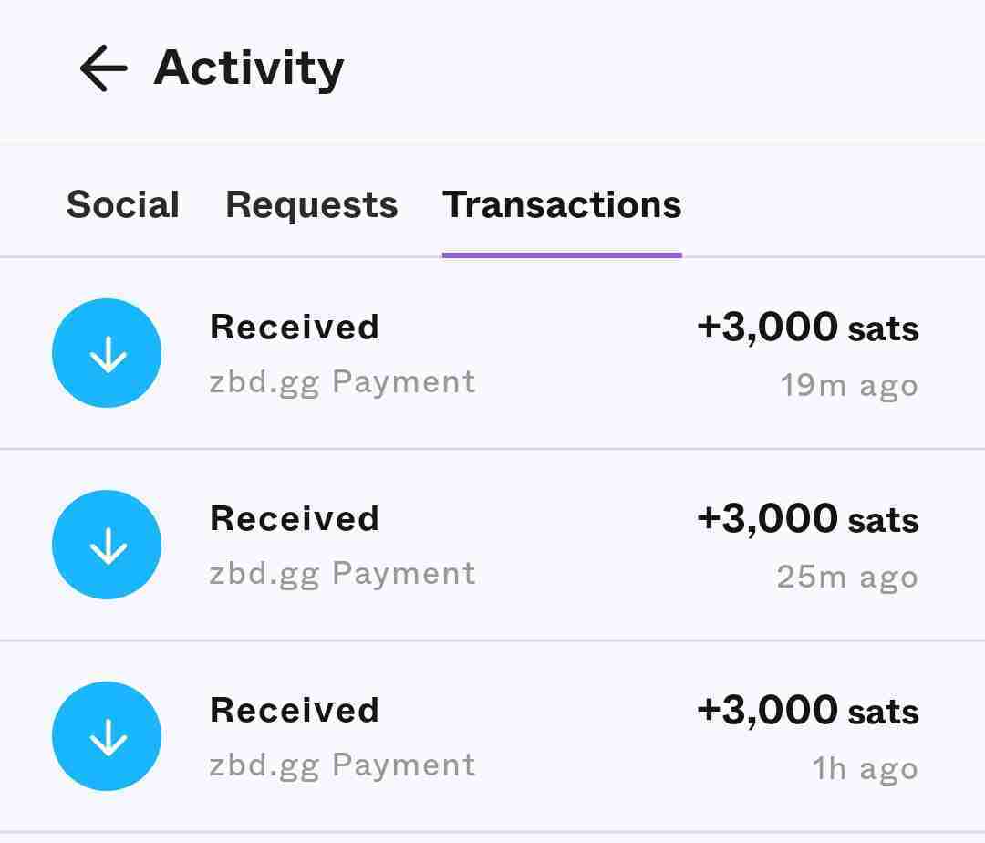Click +3,000 sats amount from 19m ago
Image resolution: width=985 pixels, height=843 pixels.
[x=807, y=327]
